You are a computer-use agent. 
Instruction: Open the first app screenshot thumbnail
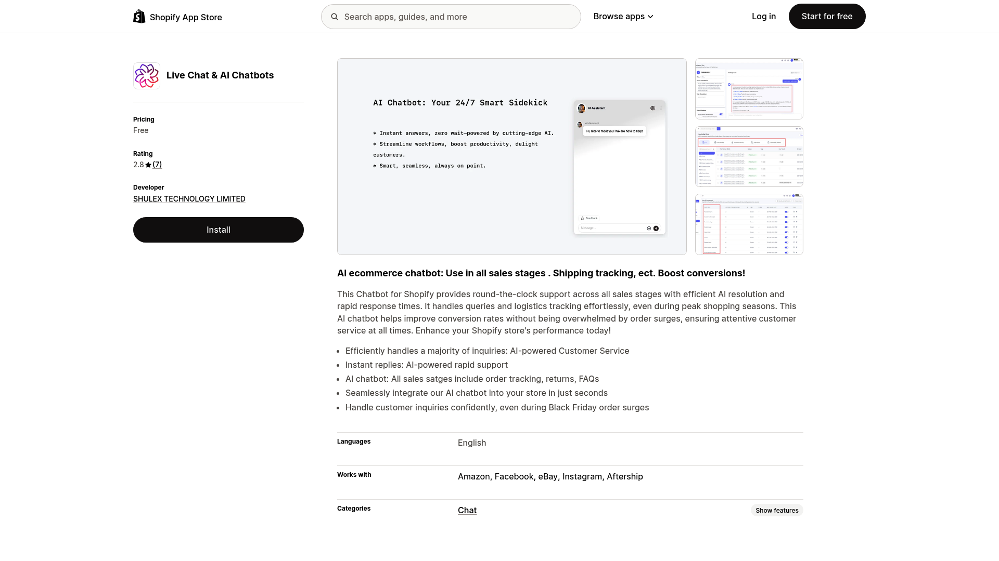[x=749, y=88]
